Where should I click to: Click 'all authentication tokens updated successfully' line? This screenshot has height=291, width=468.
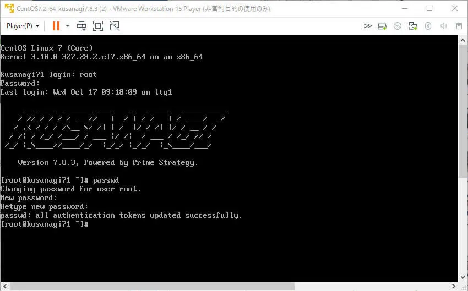pos(121,215)
